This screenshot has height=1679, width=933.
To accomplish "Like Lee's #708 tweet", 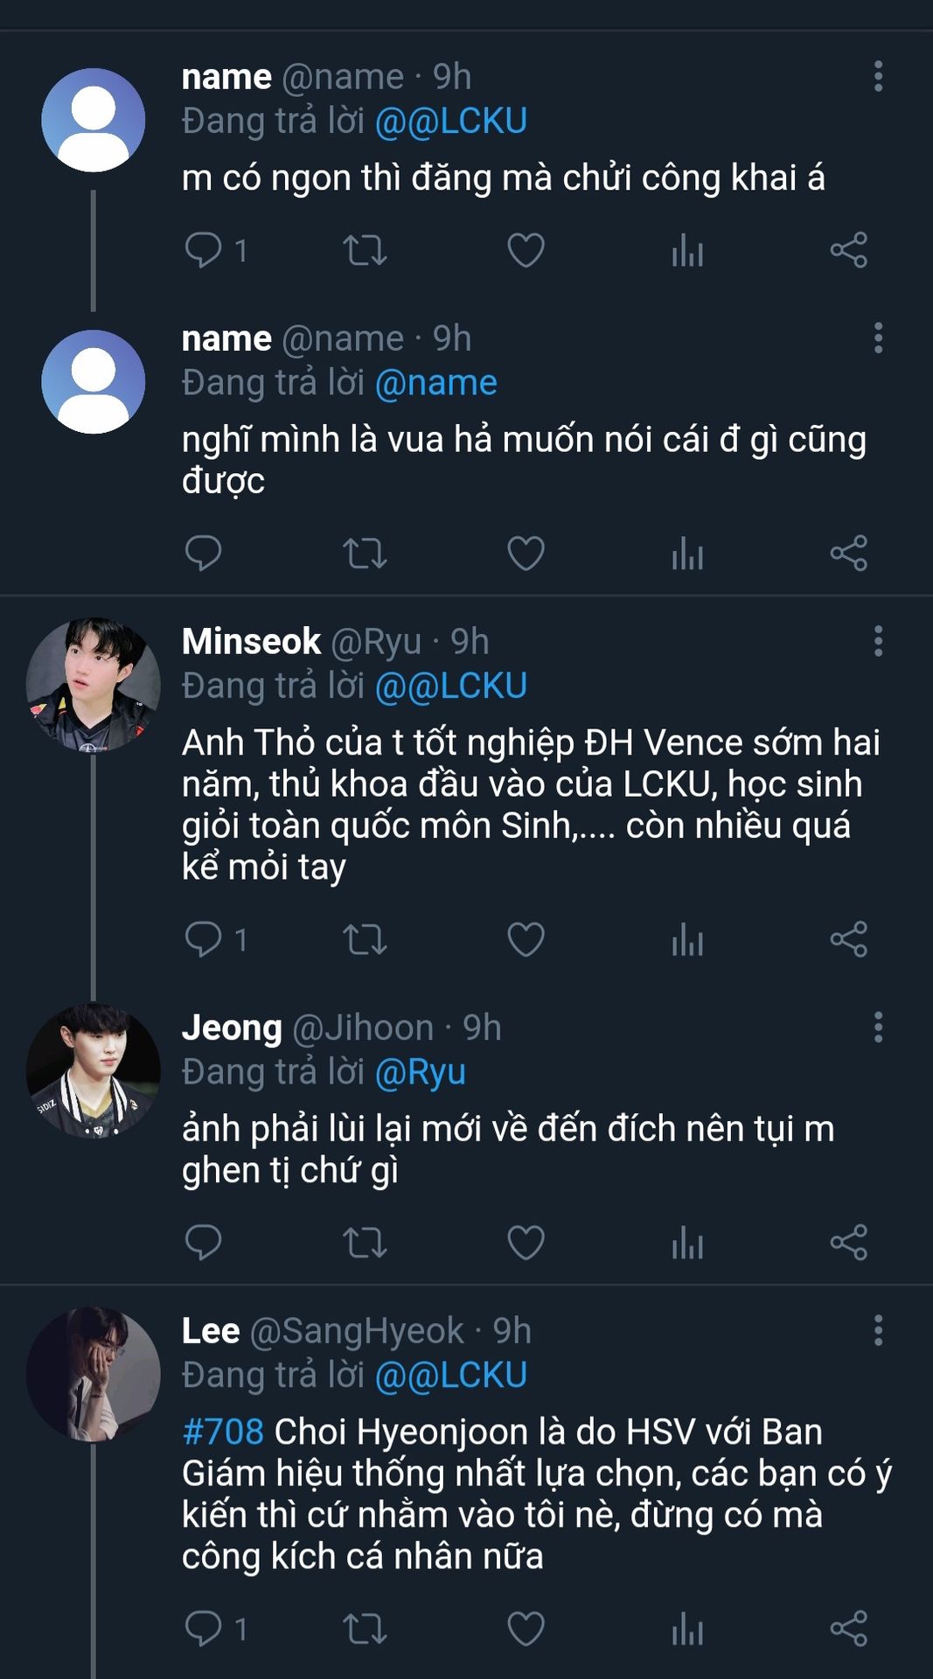I will point(526,1628).
